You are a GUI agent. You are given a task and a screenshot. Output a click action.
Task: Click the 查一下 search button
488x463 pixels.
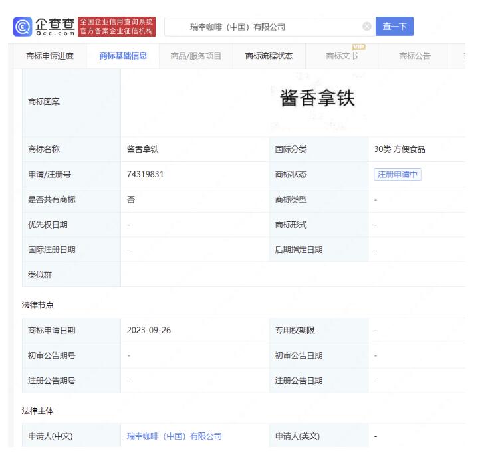point(394,26)
